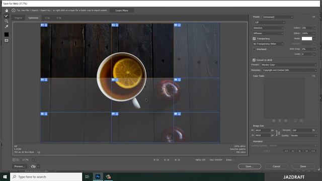Viewport: 322px width, 181px height.
Task: Click the Percent input field
Action: pyautogui.click(x=302, y=130)
